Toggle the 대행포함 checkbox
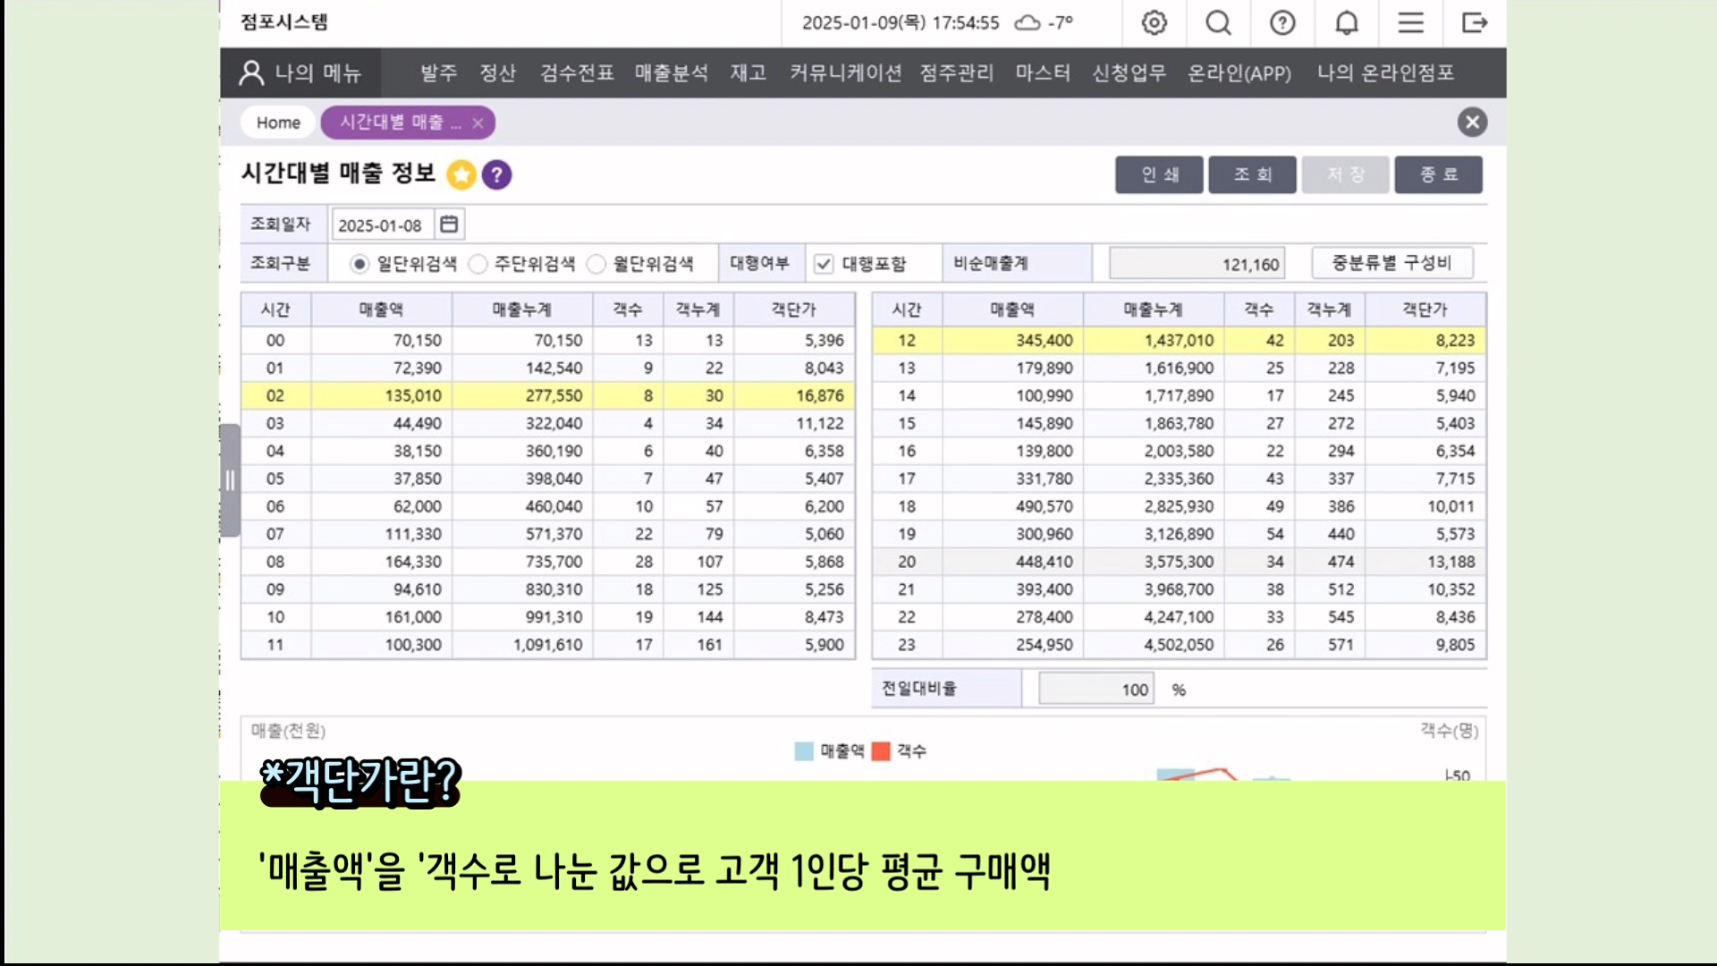The image size is (1717, 966). tap(824, 264)
